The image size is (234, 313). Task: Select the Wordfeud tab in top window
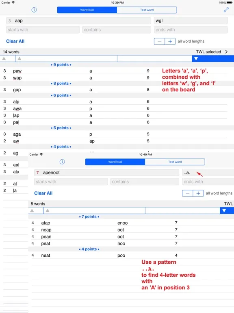pos(87,10)
